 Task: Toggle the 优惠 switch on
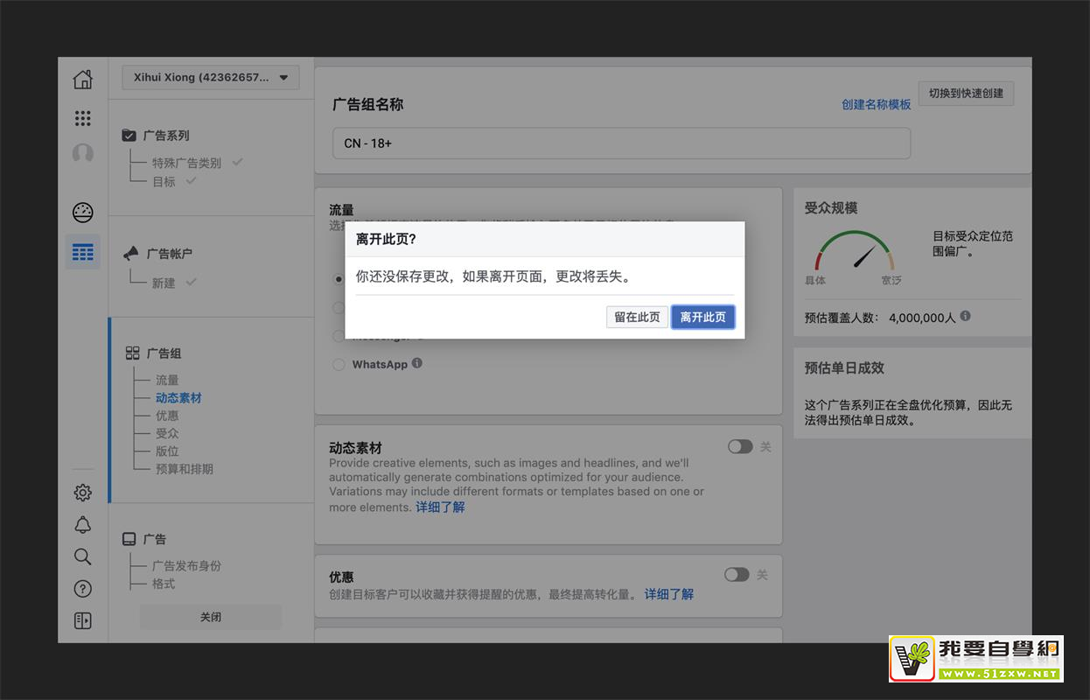(x=737, y=575)
